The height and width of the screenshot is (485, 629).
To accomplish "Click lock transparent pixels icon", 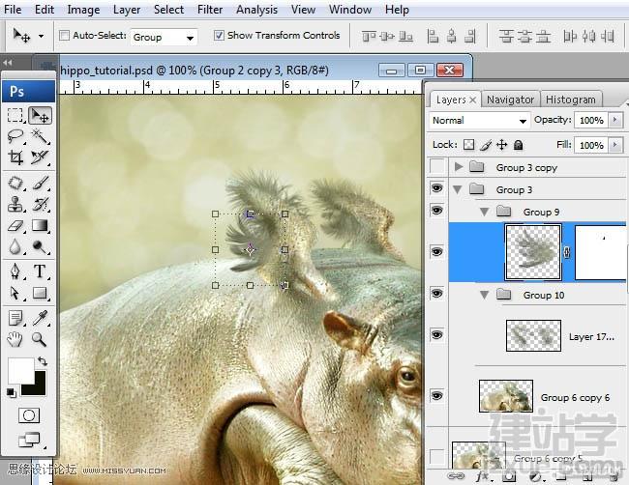I will pyautogui.click(x=468, y=145).
